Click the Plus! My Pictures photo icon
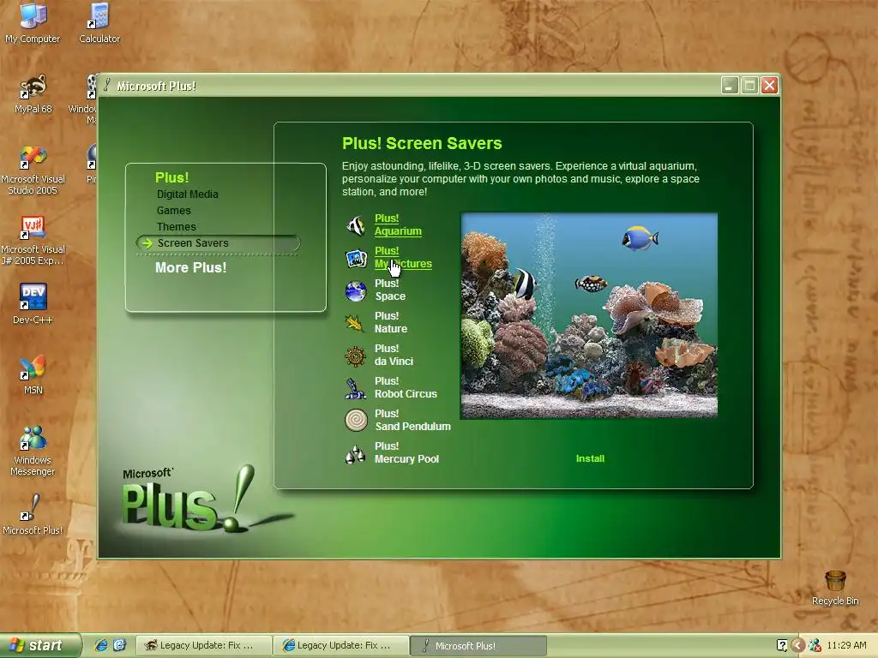Screen dimensions: 878x658 356,258
